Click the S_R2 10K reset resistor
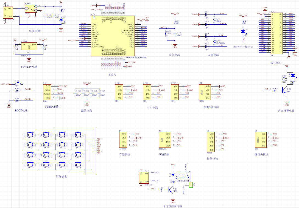Screen dimensions: 299x208 coord(175,22)
